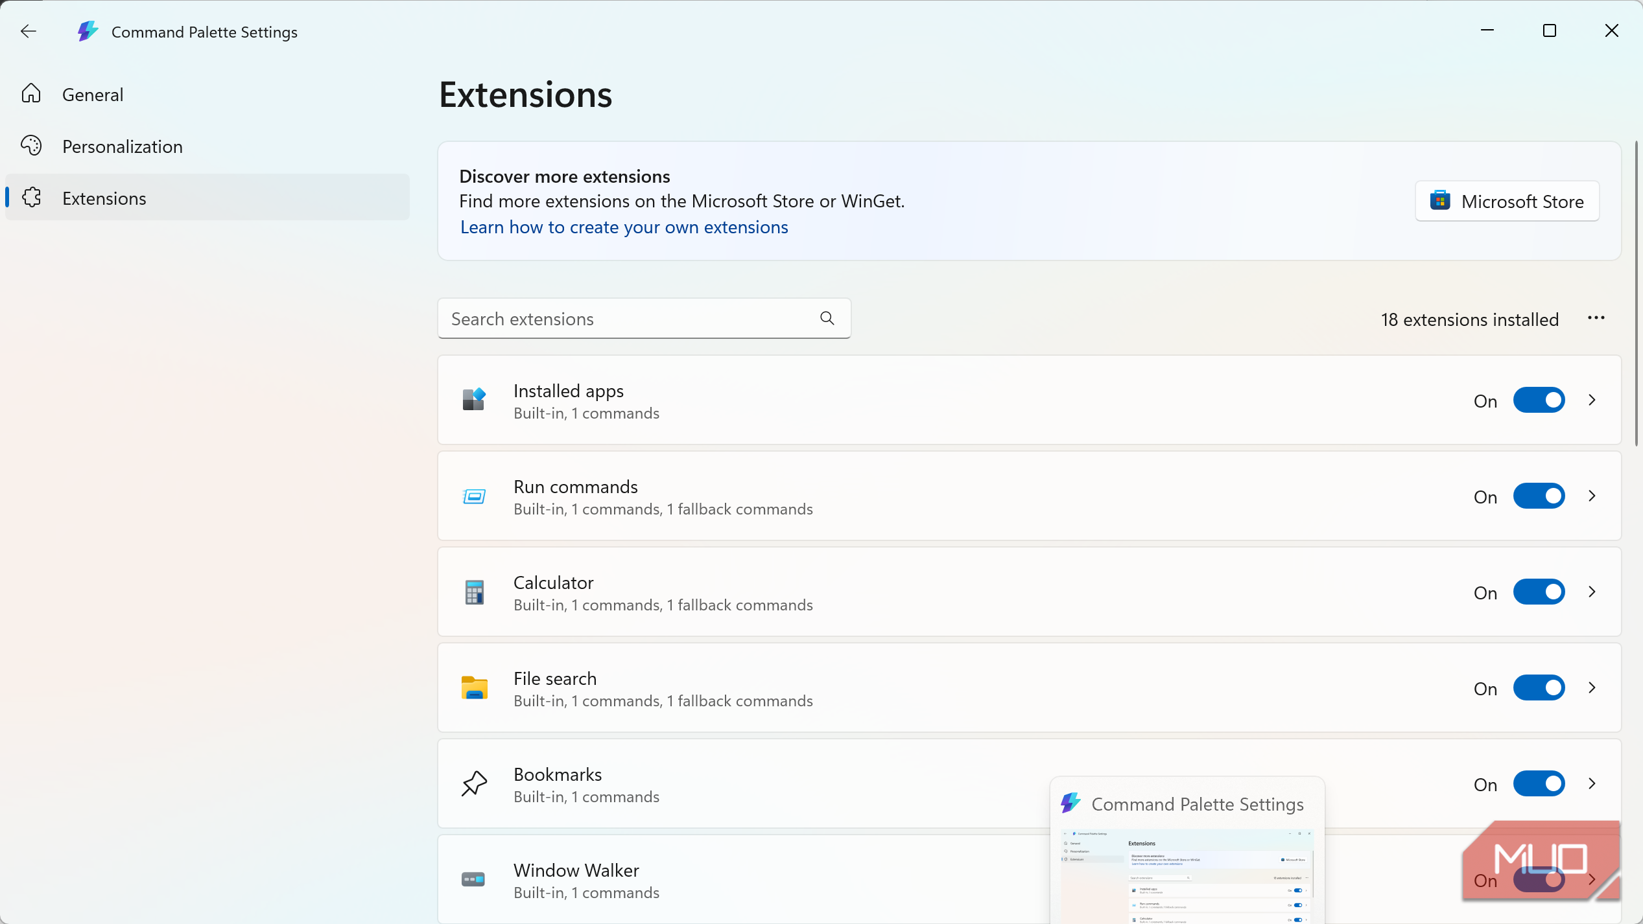1643x924 pixels.
Task: Expand the Run commands row chevron
Action: (x=1592, y=496)
